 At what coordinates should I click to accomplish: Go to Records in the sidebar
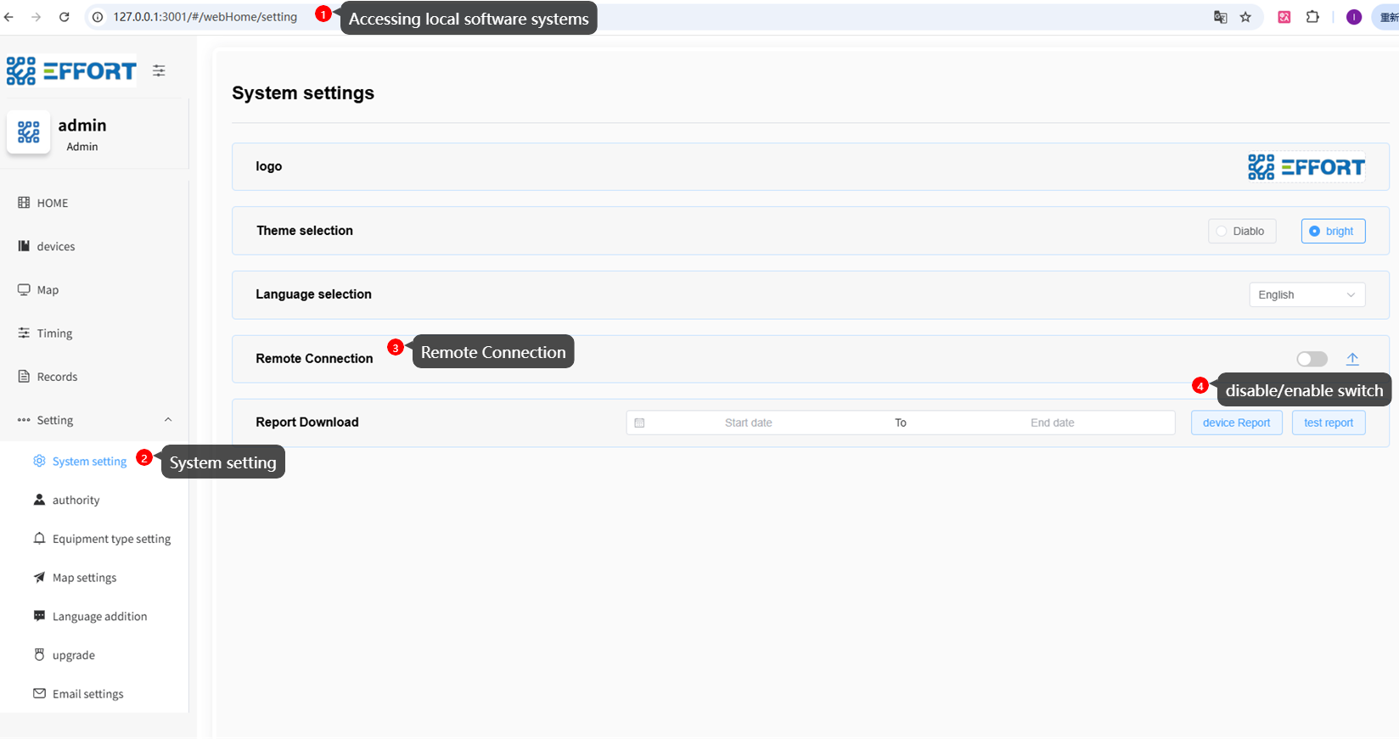[57, 377]
